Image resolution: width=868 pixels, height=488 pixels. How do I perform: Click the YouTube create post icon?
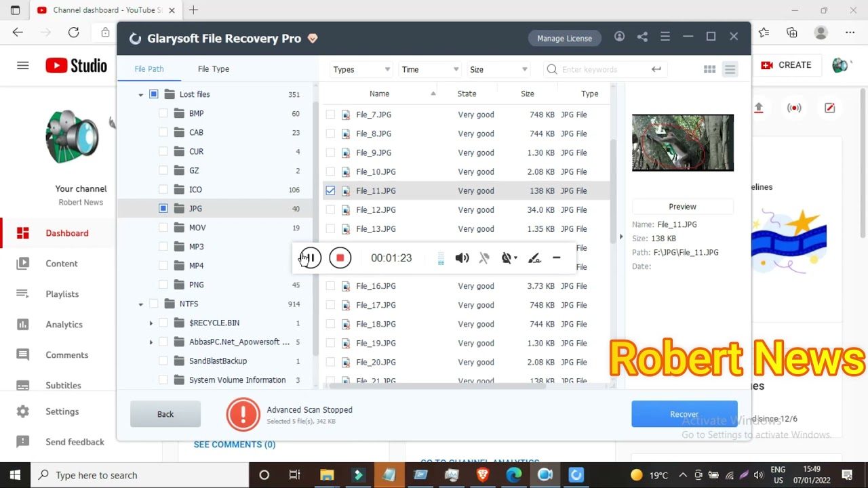coord(829,108)
